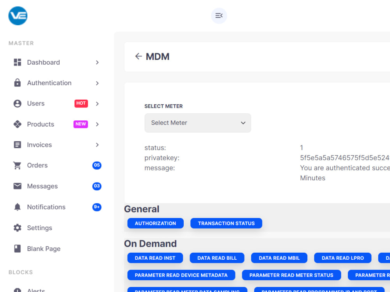Click the VE logo
The width and height of the screenshot is (390, 292).
(18, 16)
